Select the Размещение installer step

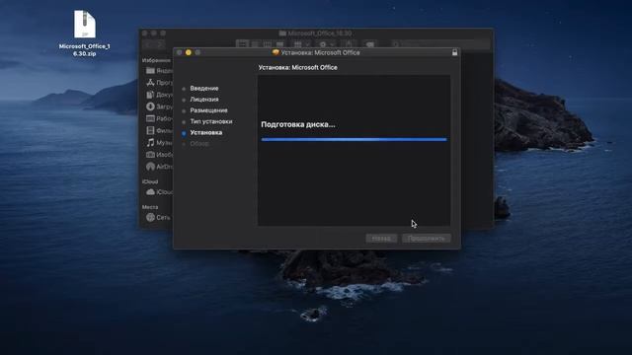click(208, 110)
